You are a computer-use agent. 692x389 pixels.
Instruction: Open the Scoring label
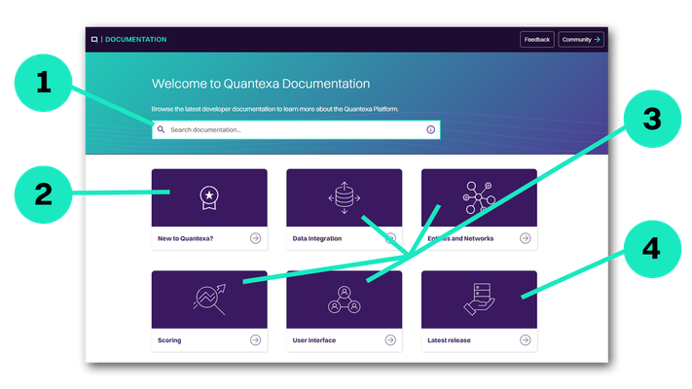pyautogui.click(x=169, y=340)
